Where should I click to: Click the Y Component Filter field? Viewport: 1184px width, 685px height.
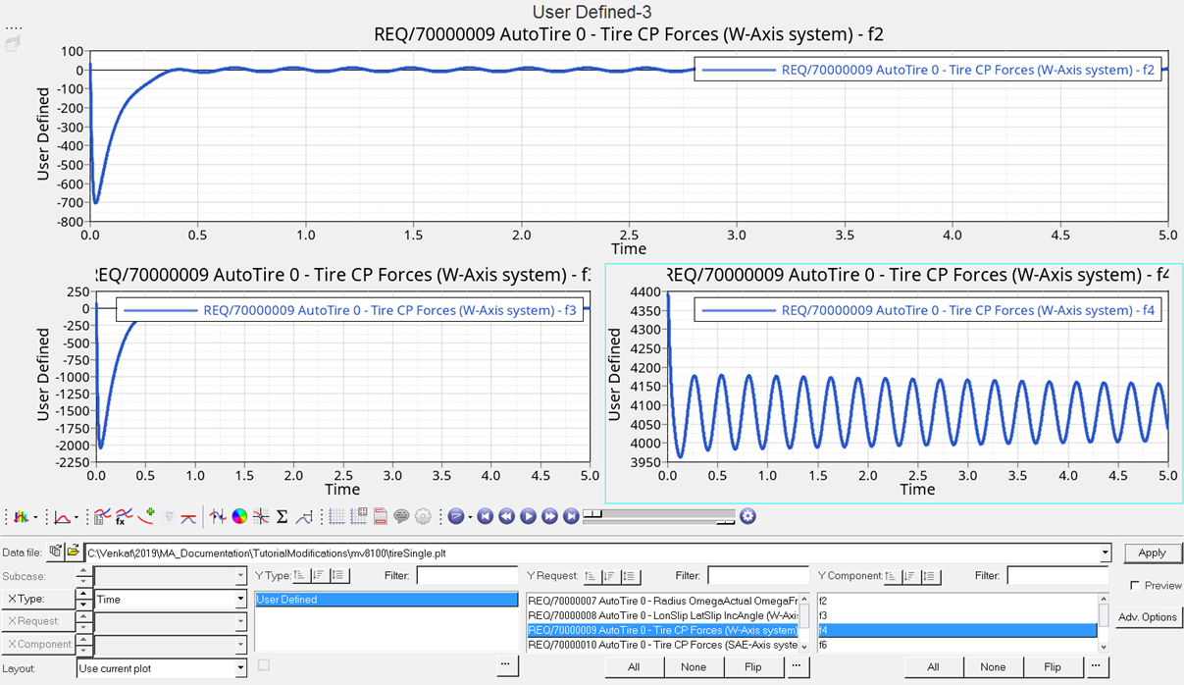1057,576
